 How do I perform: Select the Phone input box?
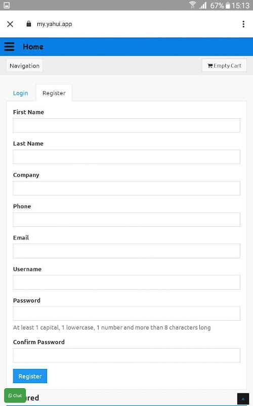126,220
